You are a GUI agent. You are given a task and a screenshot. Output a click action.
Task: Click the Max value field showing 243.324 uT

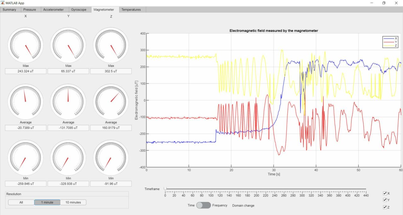tap(26, 71)
